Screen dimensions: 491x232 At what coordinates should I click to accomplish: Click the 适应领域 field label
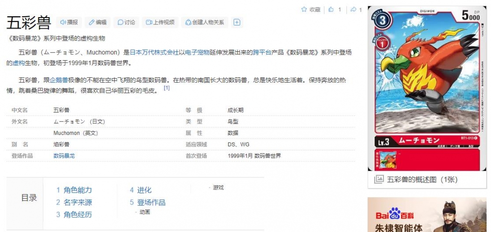tap(196, 144)
